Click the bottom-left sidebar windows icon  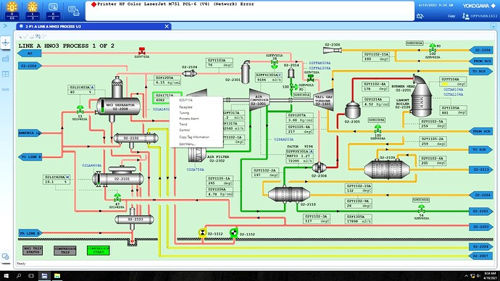pos(6,256)
